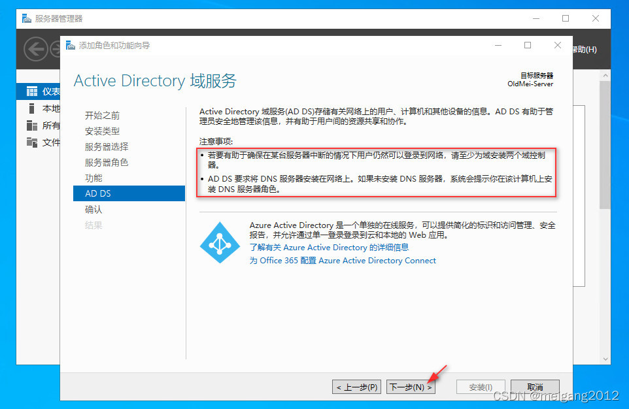Image resolution: width=629 pixels, height=409 pixels.
Task: Minimize the 服务器管理器 window
Action: tap(536, 18)
